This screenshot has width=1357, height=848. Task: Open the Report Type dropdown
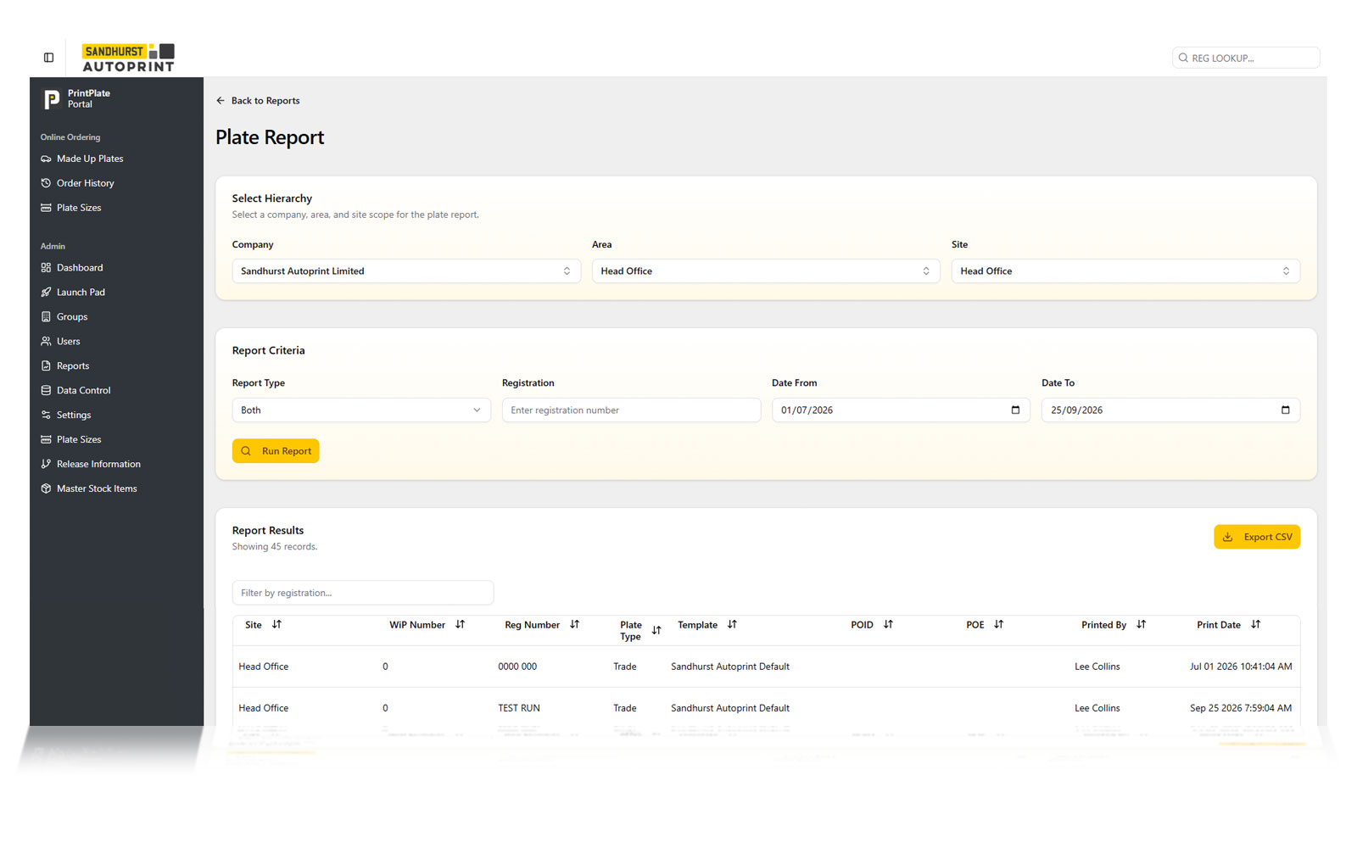pyautogui.click(x=361, y=410)
